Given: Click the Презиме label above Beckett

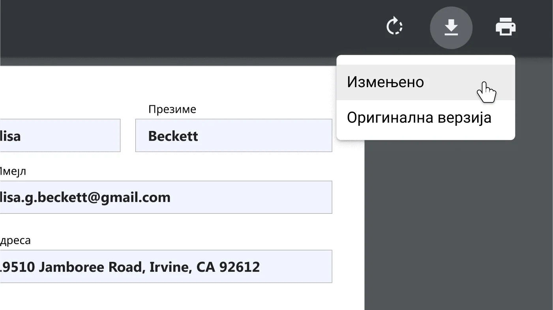Looking at the screenshot, I should [172, 109].
